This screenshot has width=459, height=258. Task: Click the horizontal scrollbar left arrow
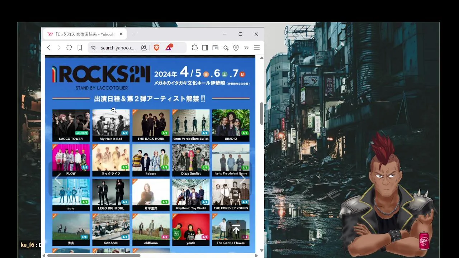coord(44,255)
